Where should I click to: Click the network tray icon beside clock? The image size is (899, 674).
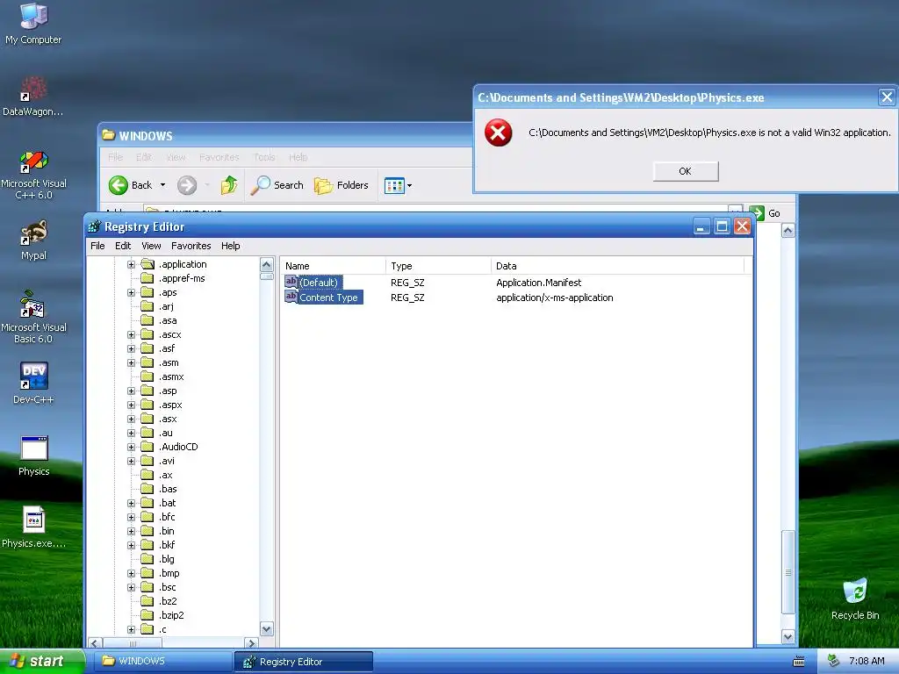pos(834,661)
